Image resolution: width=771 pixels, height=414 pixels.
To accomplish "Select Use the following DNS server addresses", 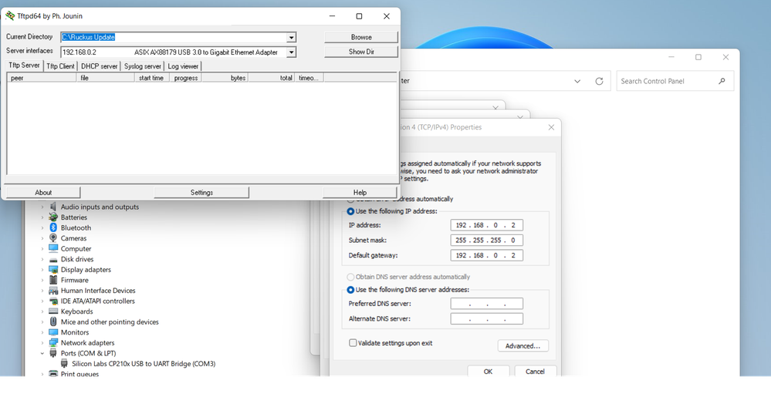I will coord(351,290).
